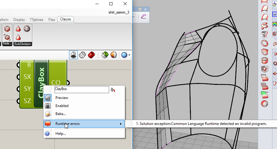
Task: Toggle Preview in the context menu
Action: pos(62,98)
